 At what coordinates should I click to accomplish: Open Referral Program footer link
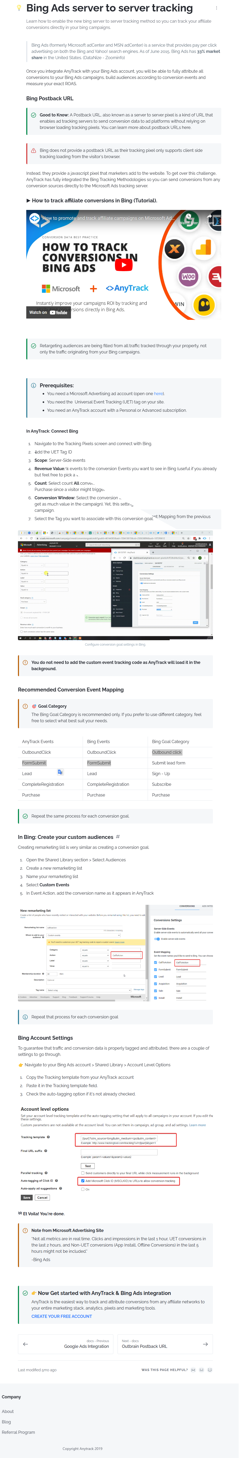click(18, 1432)
